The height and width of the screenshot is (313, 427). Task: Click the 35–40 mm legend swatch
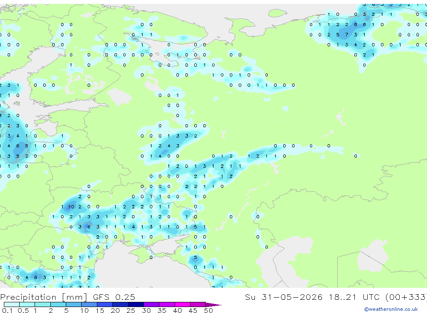pyautogui.click(x=167, y=304)
